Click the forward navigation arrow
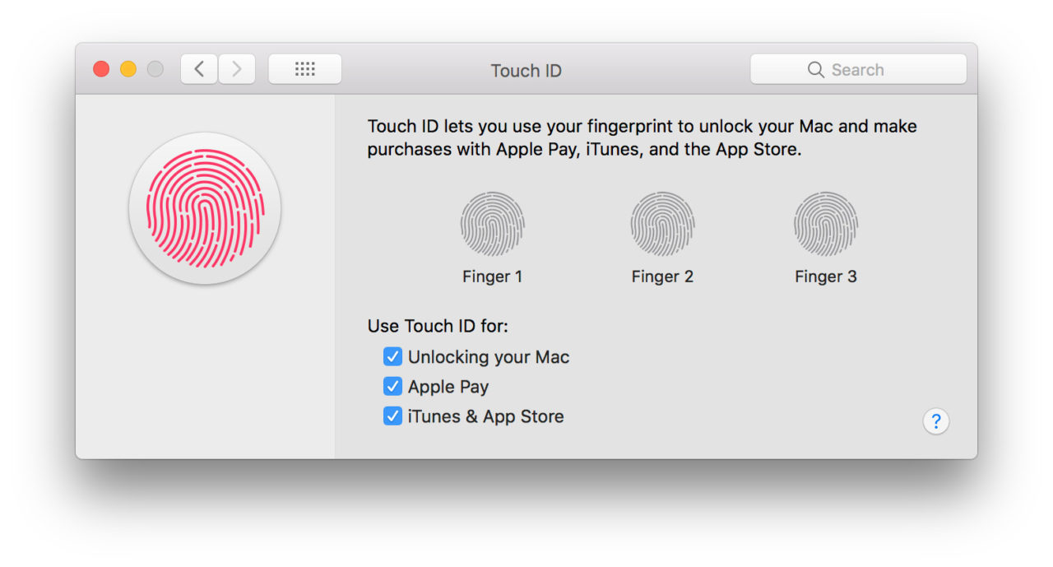 [x=236, y=68]
